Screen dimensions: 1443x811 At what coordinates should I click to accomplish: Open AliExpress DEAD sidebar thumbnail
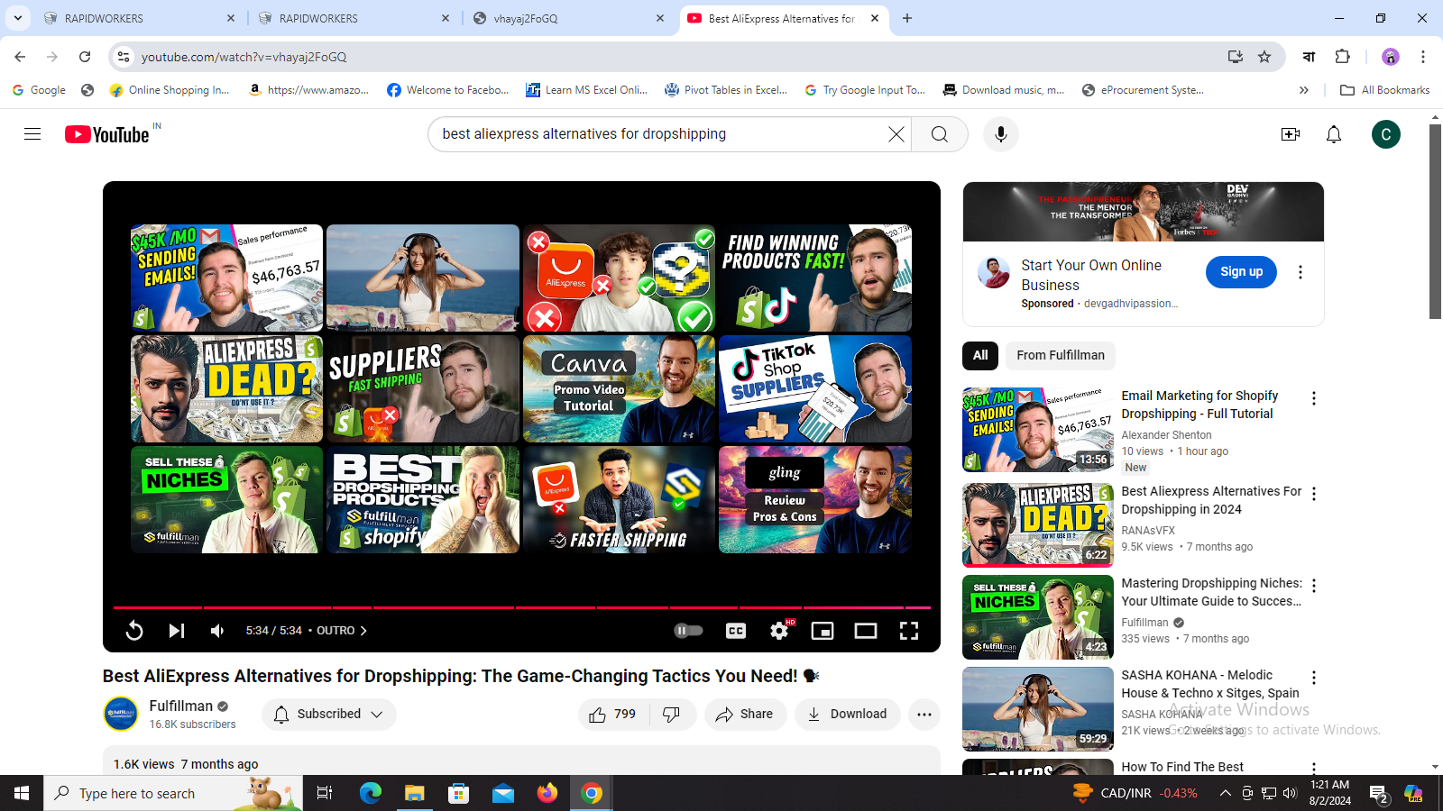point(1038,524)
